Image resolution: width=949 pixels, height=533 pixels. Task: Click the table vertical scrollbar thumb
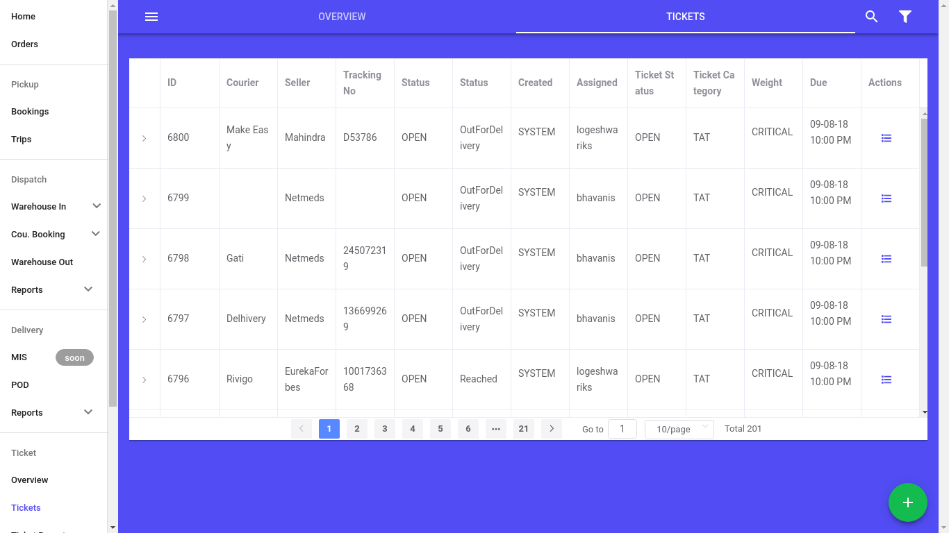click(x=924, y=192)
